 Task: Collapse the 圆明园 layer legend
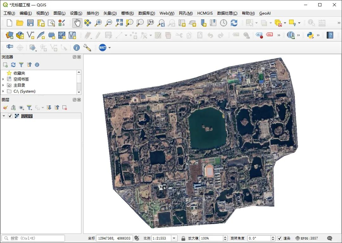(4, 116)
